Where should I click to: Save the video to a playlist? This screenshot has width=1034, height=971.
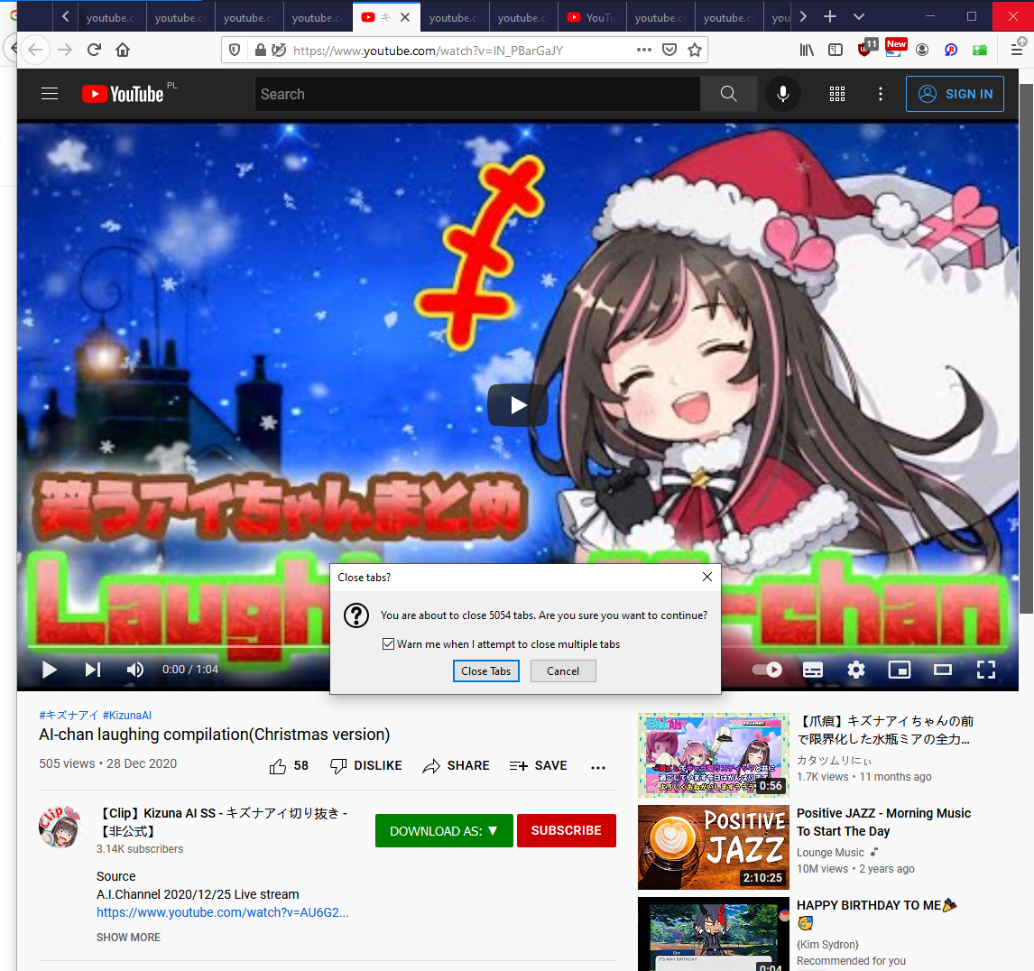(538, 766)
